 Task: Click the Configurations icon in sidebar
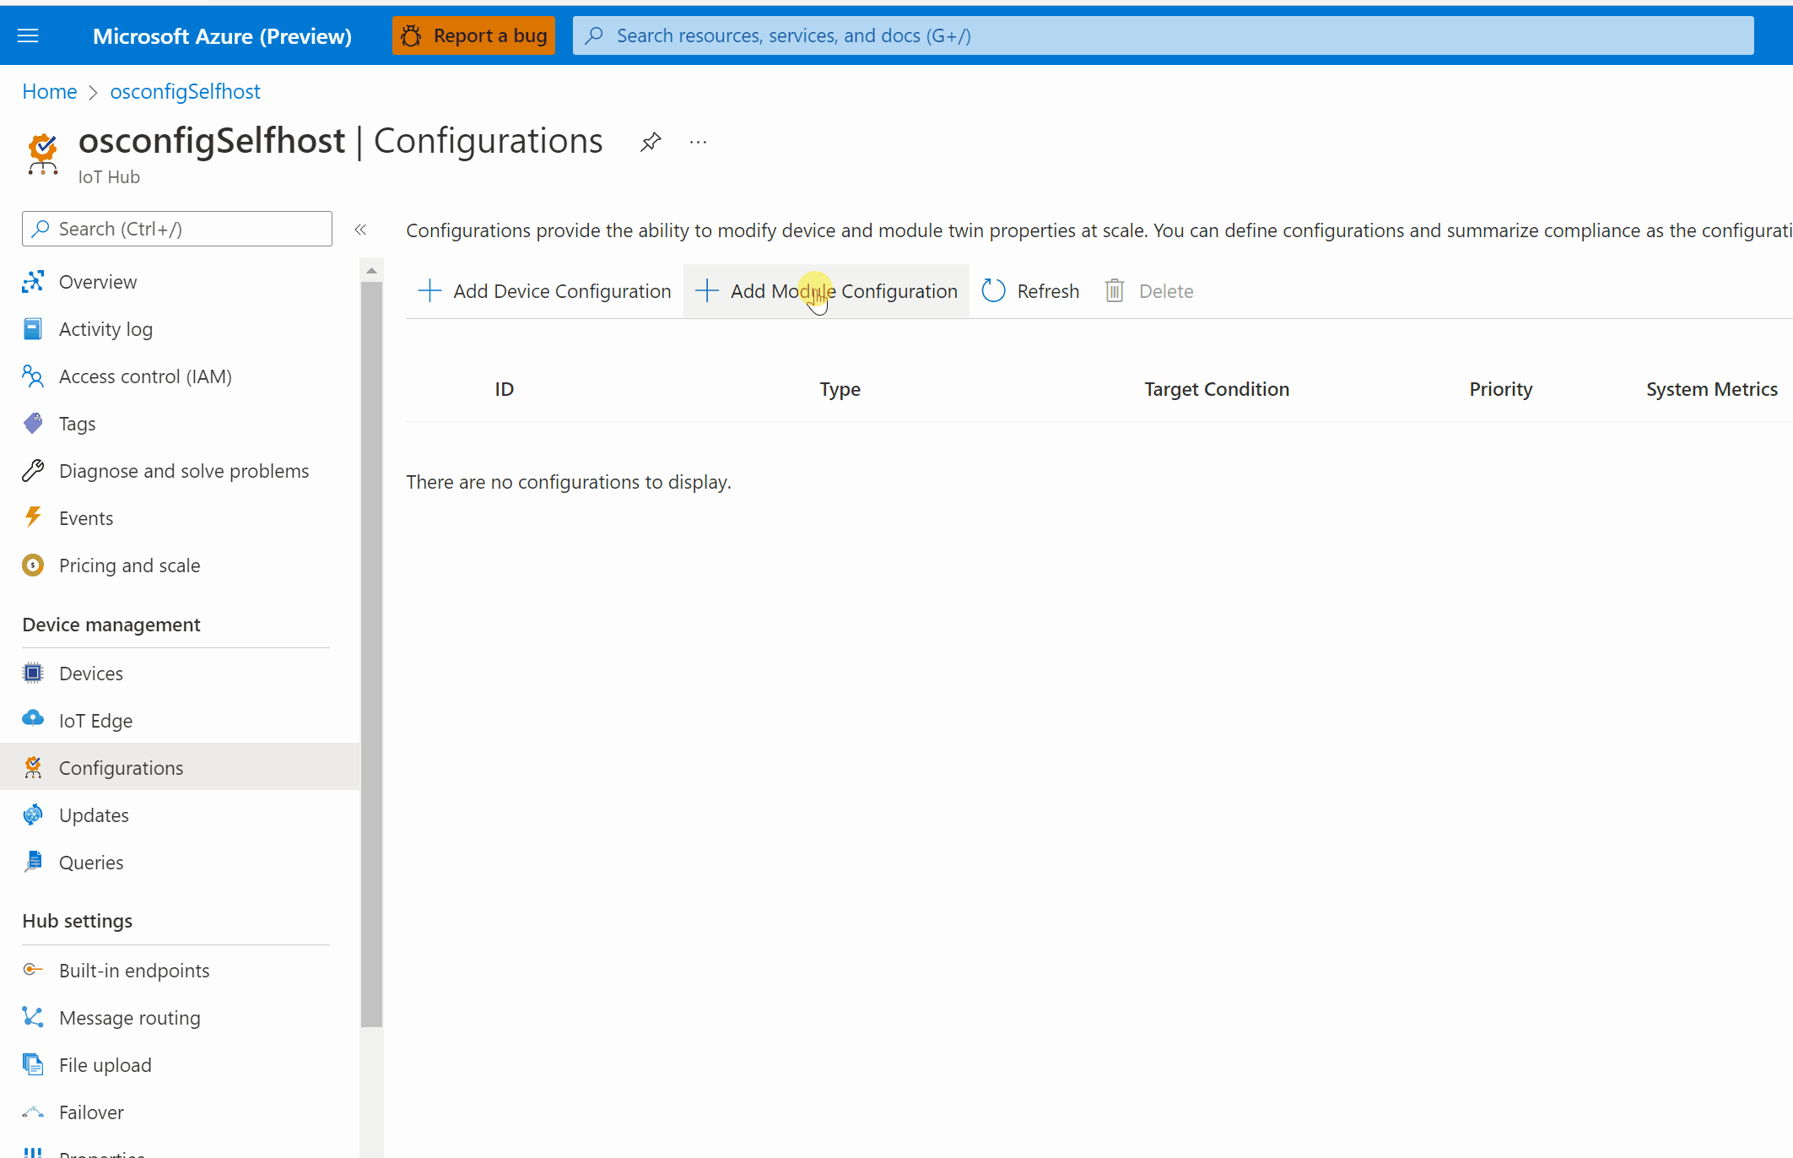click(35, 767)
